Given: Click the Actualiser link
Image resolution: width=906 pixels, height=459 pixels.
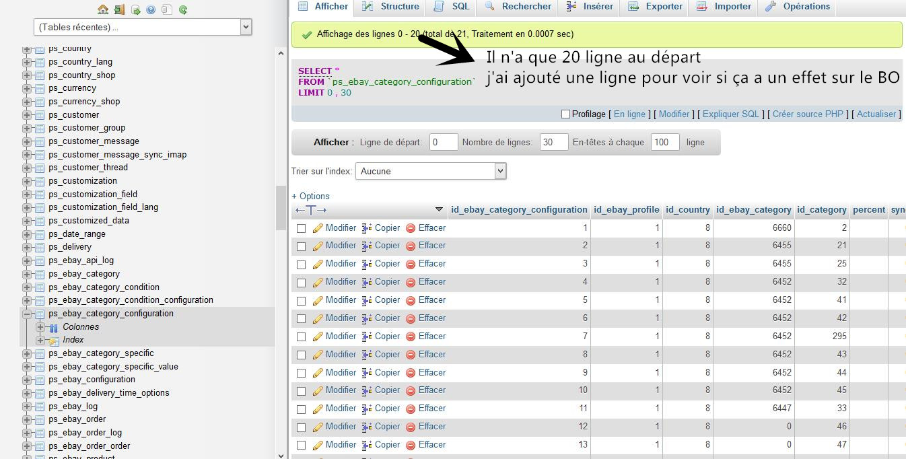Looking at the screenshot, I should (x=876, y=114).
